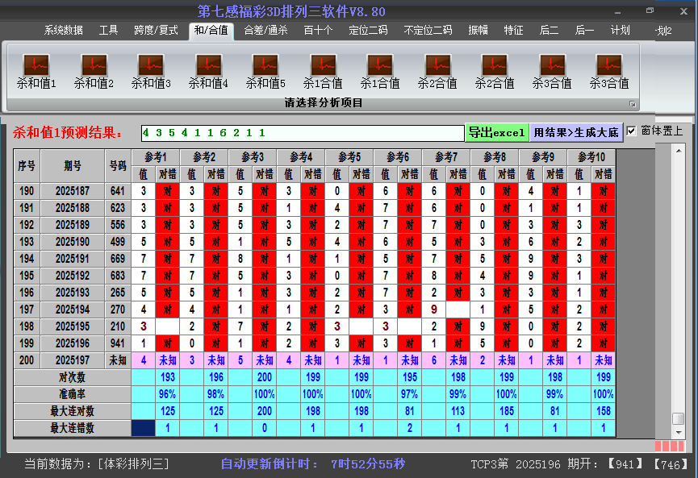Click the 对次数 row label
This screenshot has width=698, height=478.
(x=72, y=377)
